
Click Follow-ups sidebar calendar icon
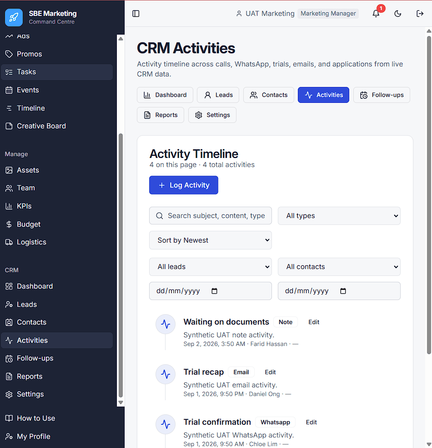9,358
